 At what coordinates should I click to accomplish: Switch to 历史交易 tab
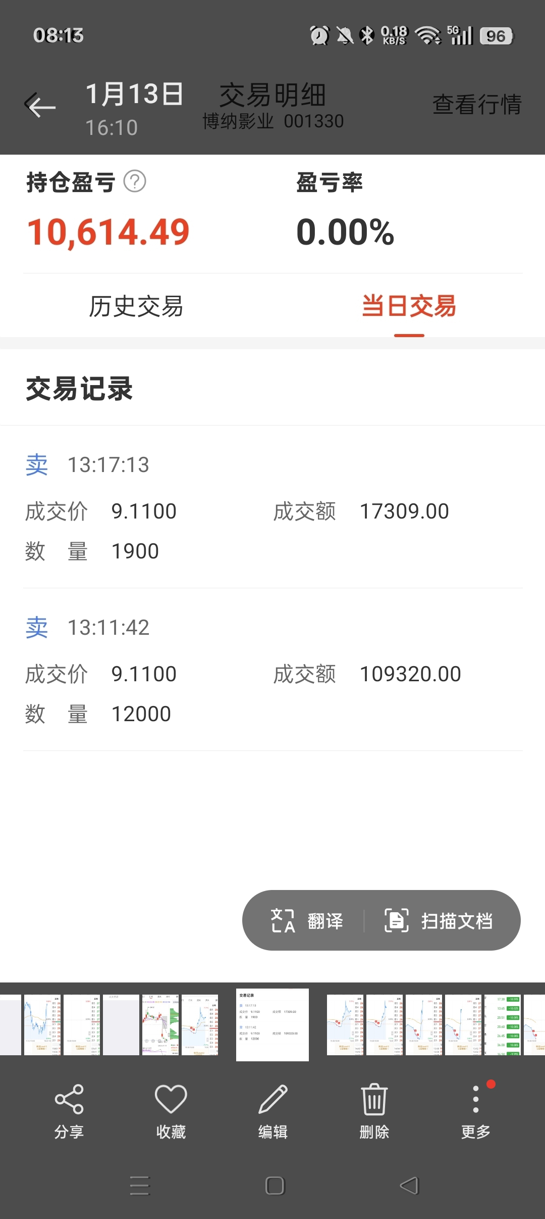(x=136, y=306)
